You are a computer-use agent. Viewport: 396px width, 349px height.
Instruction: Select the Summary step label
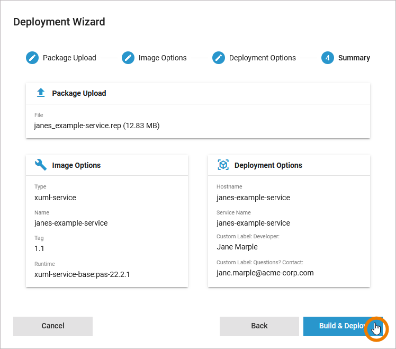coord(354,58)
